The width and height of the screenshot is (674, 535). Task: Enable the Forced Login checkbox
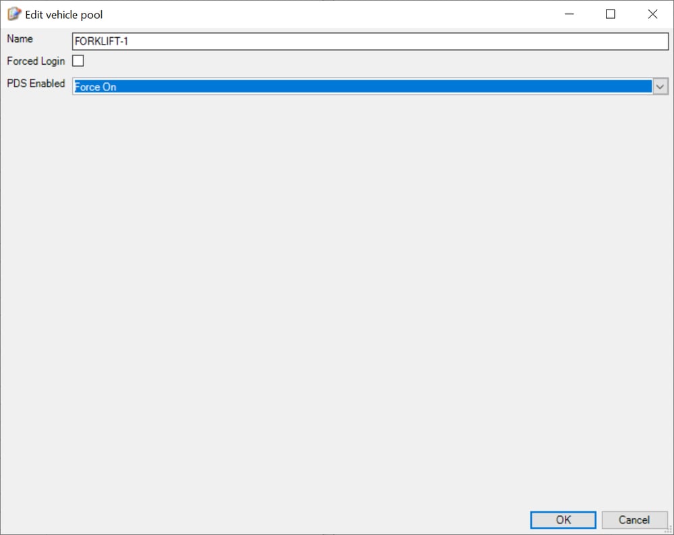click(78, 61)
